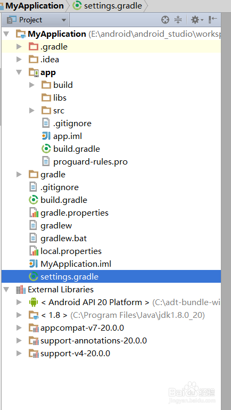The width and height of the screenshot is (231, 410).
Task: Click the Scroll from Source target icon
Action: (165, 20)
